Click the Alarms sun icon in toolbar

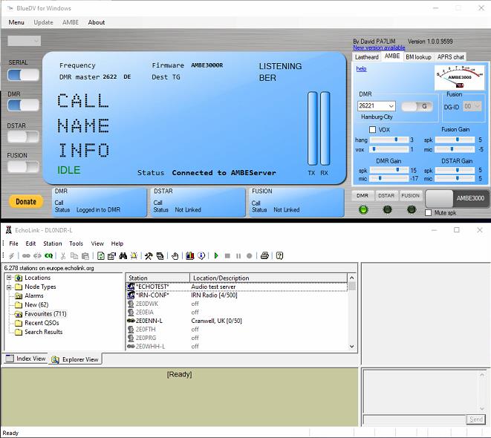[x=134, y=256]
